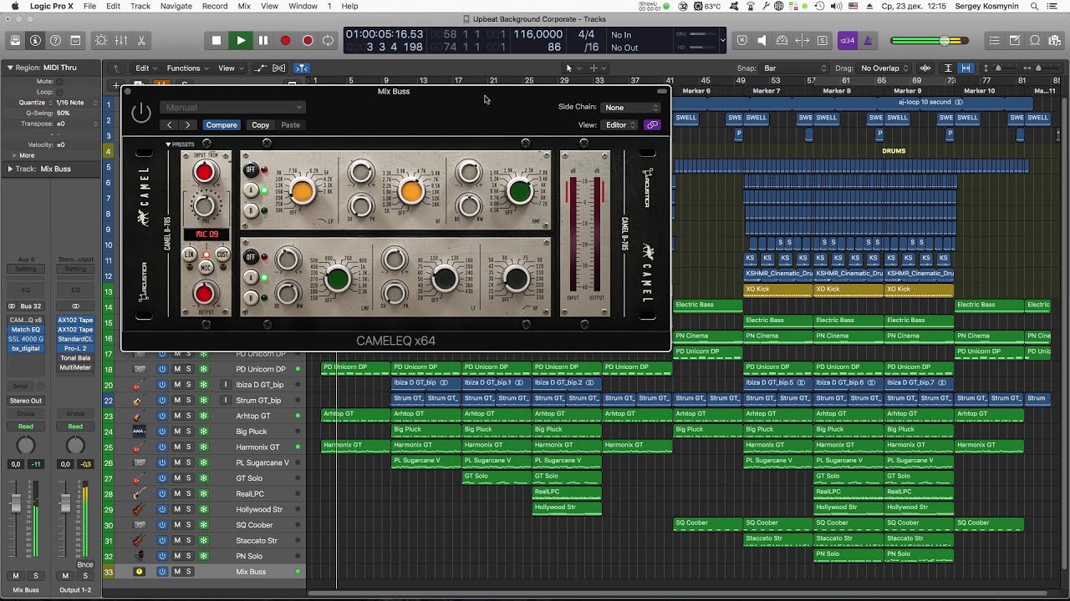Go to previous preset arrow button

click(x=170, y=125)
